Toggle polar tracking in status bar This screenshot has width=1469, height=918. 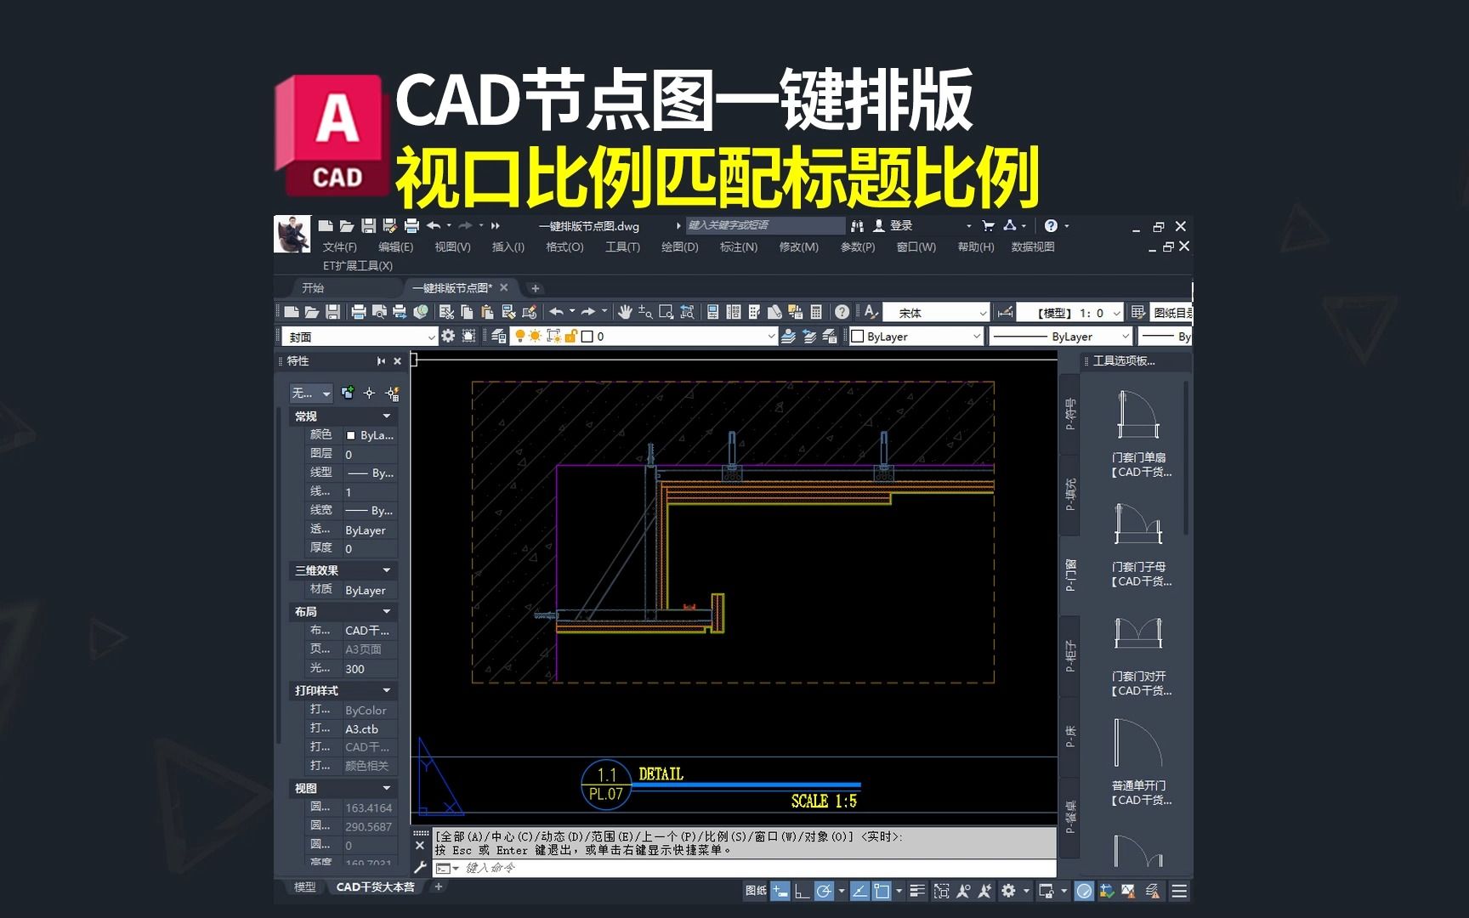pyautogui.click(x=824, y=891)
